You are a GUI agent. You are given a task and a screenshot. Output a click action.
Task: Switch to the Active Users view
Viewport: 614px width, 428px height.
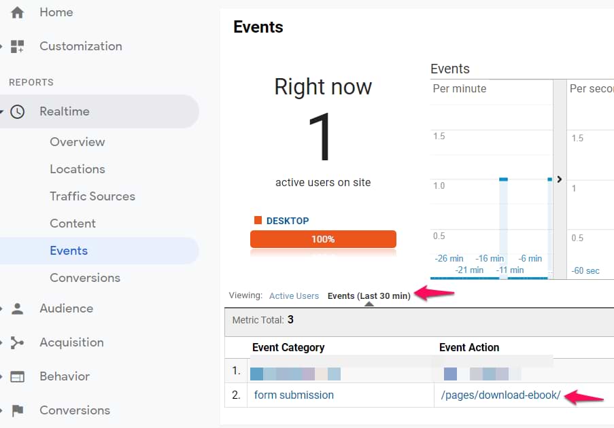point(294,296)
